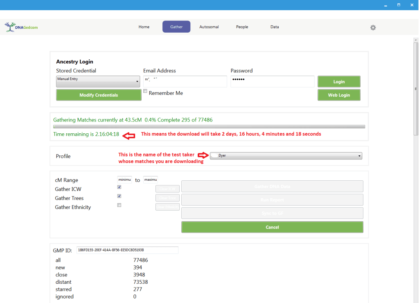The width and height of the screenshot is (419, 303).
Task: Click the 'all' count 77486
Action: 141,260
